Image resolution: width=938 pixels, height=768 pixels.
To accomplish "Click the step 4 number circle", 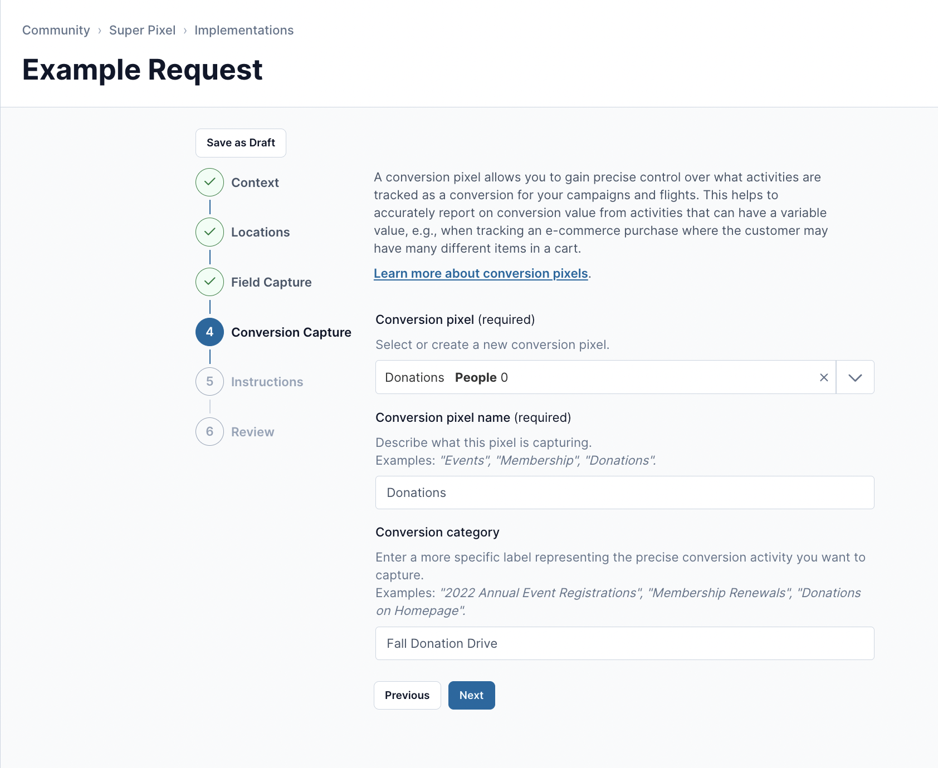I will 209,332.
